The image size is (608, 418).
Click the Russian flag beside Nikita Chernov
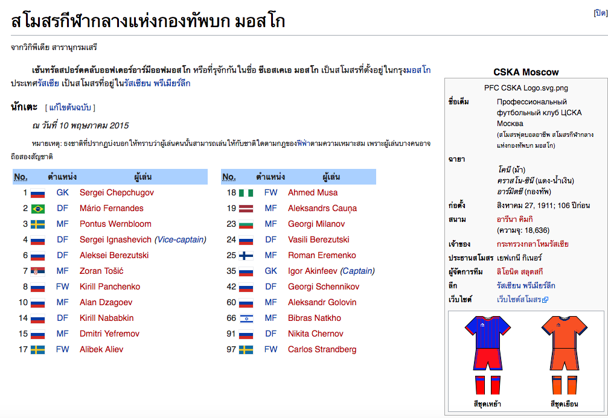coord(246,334)
